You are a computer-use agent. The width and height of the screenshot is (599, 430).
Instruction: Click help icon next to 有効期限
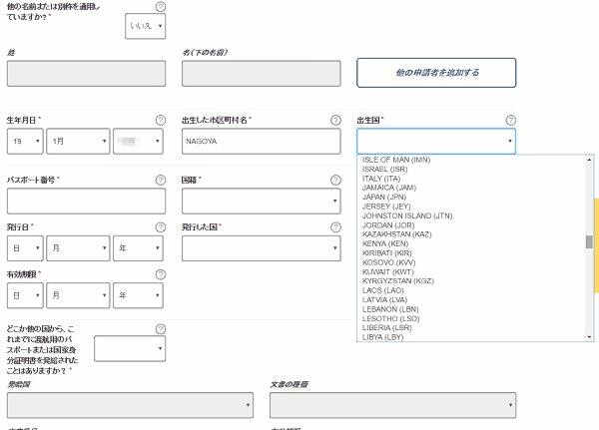[160, 274]
